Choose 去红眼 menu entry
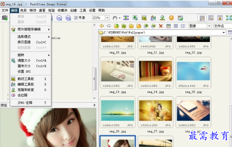 point(31,95)
